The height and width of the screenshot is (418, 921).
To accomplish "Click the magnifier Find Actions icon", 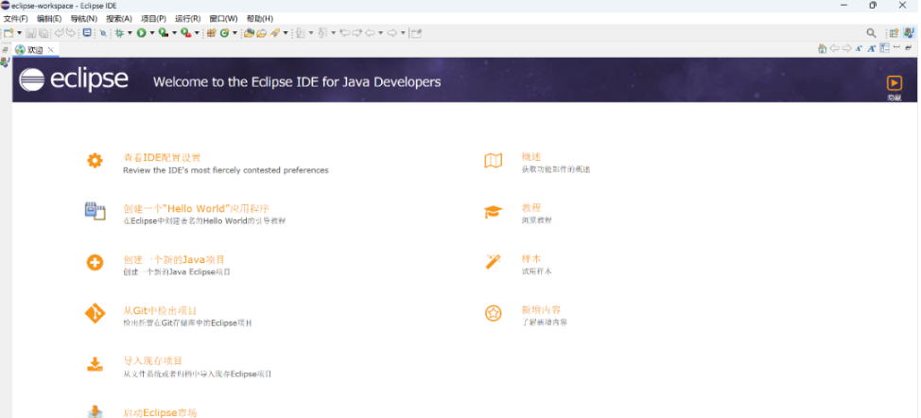I will pyautogui.click(x=871, y=33).
